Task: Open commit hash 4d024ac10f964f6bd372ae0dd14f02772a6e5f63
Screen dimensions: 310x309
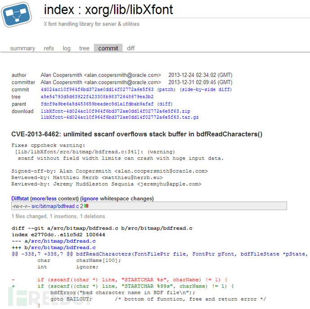Action: (x=97, y=89)
